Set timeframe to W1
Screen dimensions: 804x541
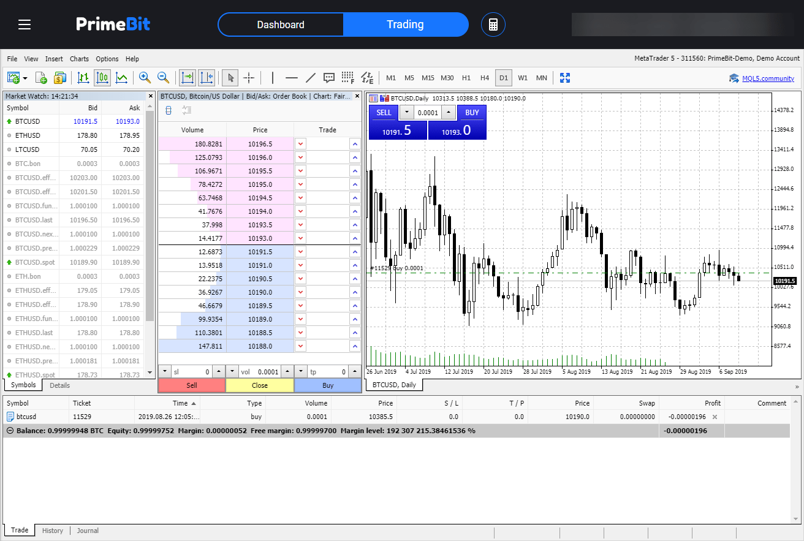click(x=523, y=78)
